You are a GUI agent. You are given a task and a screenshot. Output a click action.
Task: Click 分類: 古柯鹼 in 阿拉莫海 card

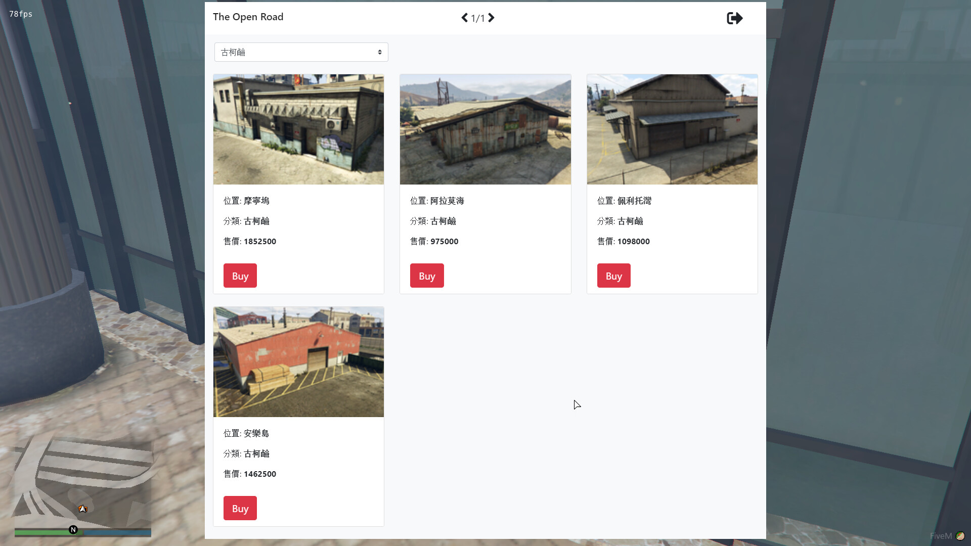(x=433, y=221)
